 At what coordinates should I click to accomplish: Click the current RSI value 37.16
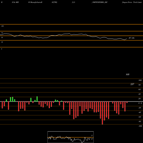click(132, 38)
